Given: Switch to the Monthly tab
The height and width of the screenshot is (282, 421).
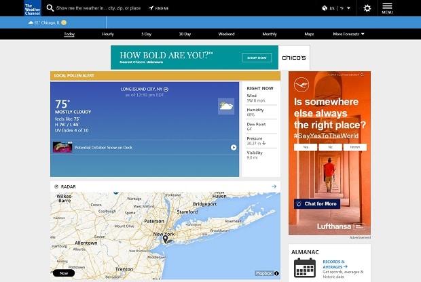Looking at the screenshot, I should (270, 34).
